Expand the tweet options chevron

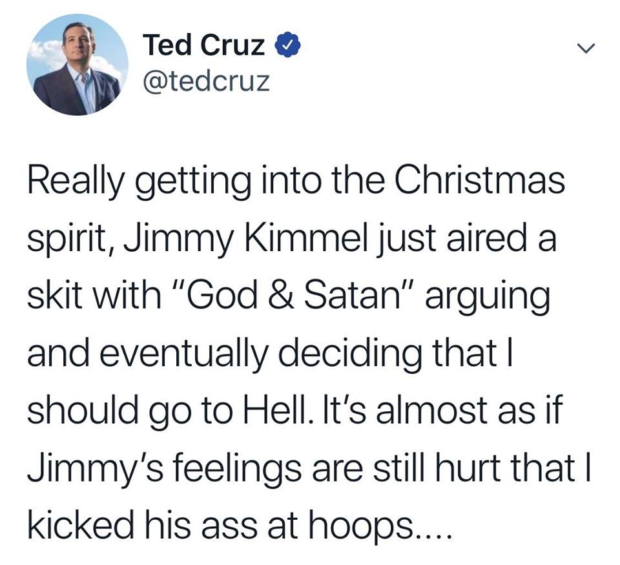pyautogui.click(x=586, y=48)
